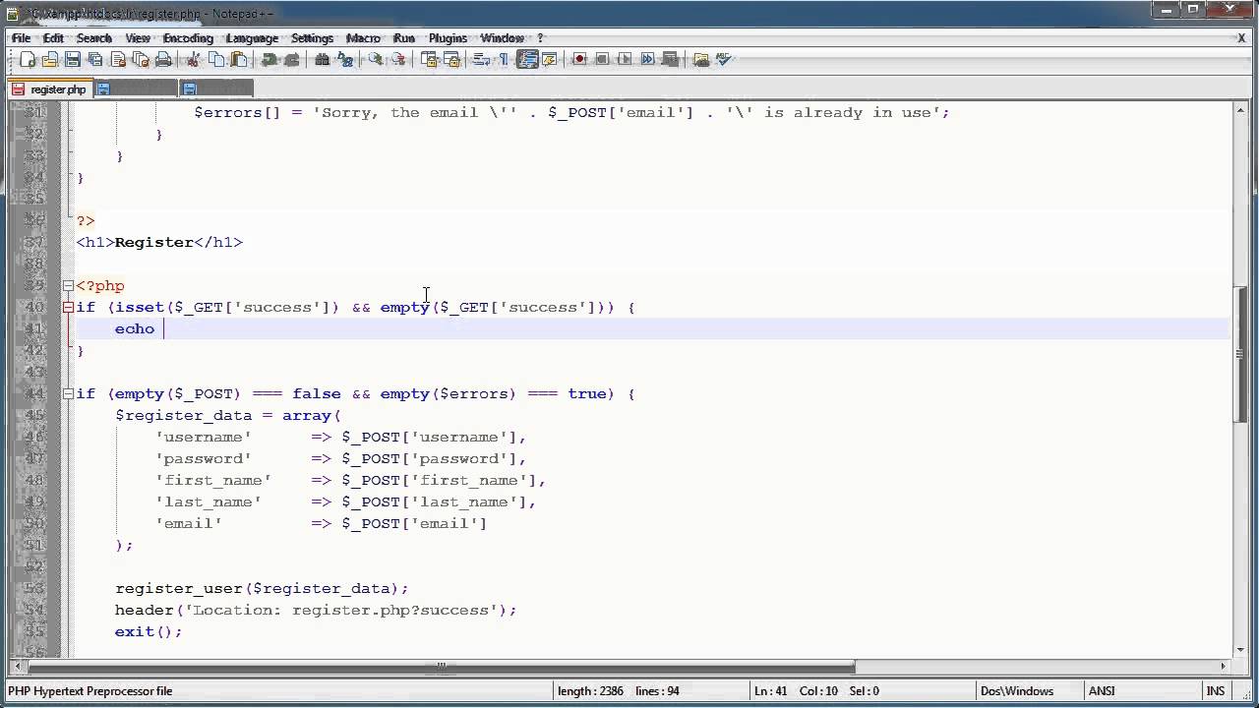Save the current file via toolbar

tap(73, 60)
